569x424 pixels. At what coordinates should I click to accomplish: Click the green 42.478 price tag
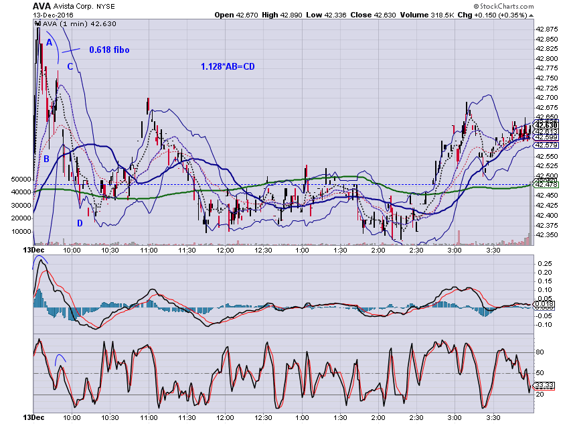click(x=546, y=185)
